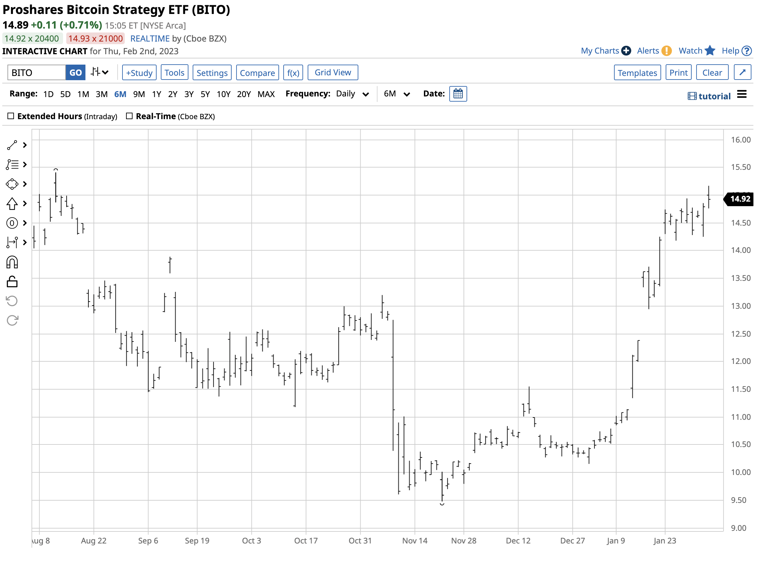Open the annotation list tool
This screenshot has height=561, width=768.
(12, 164)
